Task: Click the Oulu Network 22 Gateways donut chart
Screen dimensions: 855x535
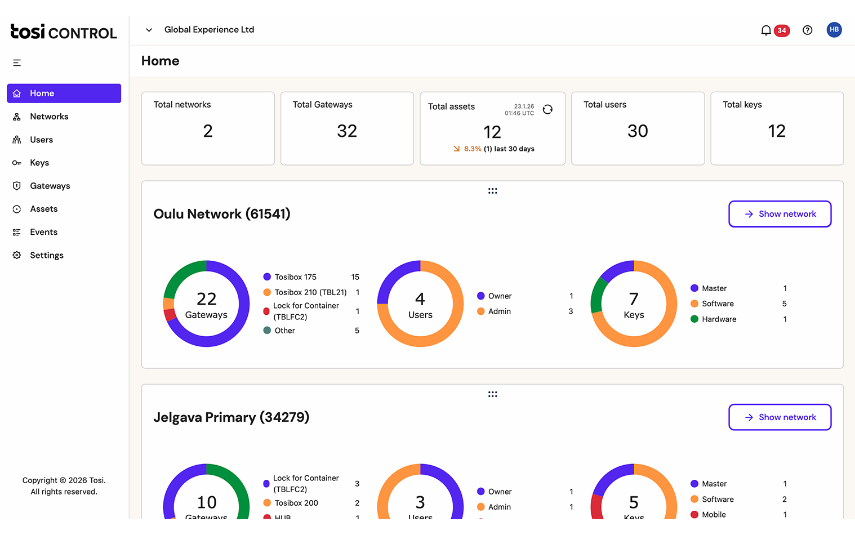Action: pyautogui.click(x=206, y=304)
